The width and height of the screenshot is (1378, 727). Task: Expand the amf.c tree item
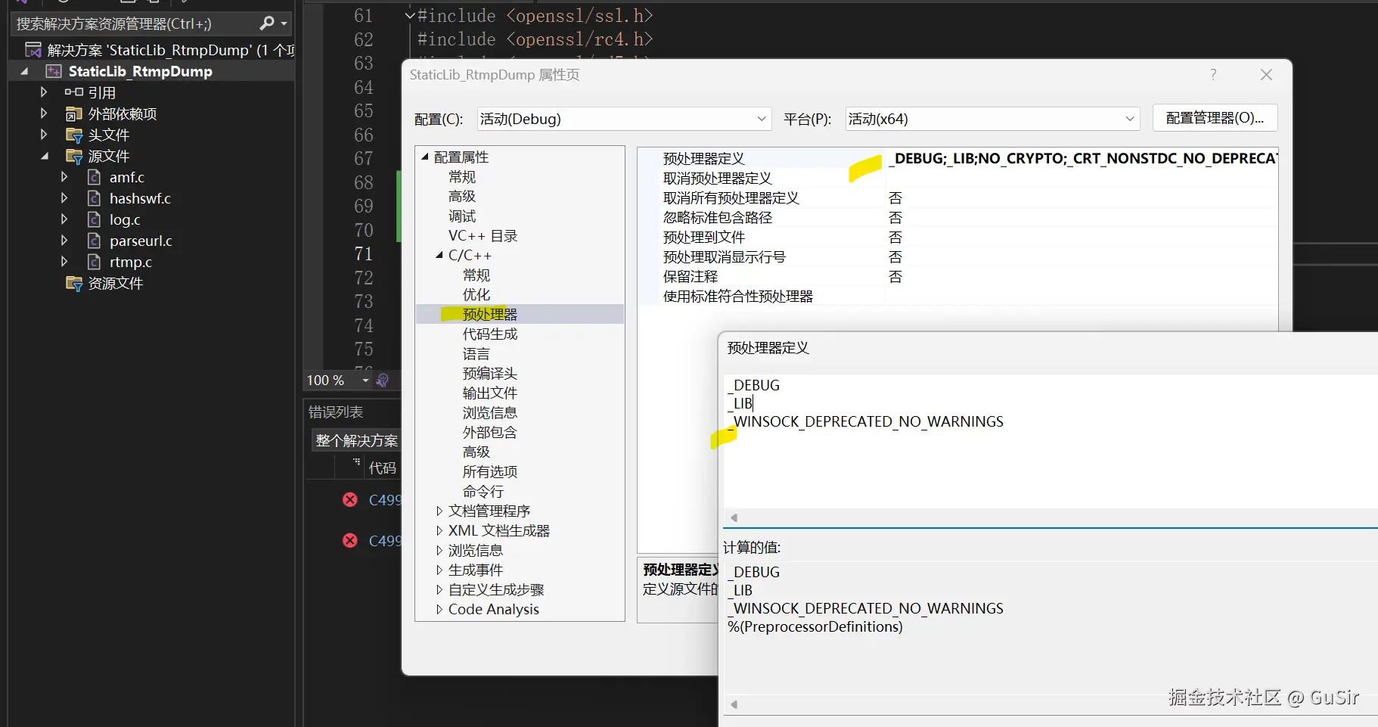pyautogui.click(x=64, y=177)
